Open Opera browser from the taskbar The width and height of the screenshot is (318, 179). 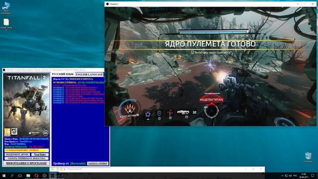(36, 176)
